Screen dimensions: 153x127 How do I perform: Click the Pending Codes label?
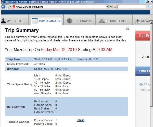tap(43, 124)
